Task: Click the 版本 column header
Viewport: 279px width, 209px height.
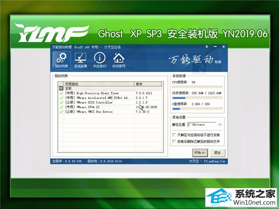Action: [x=148, y=84]
